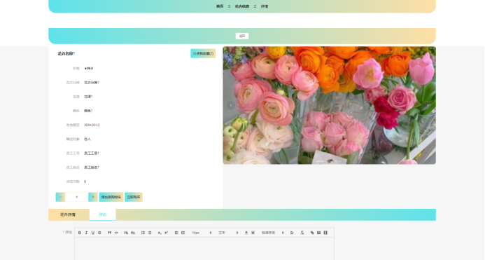
Task: Buy now with 立即购买 button
Action: coord(134,197)
